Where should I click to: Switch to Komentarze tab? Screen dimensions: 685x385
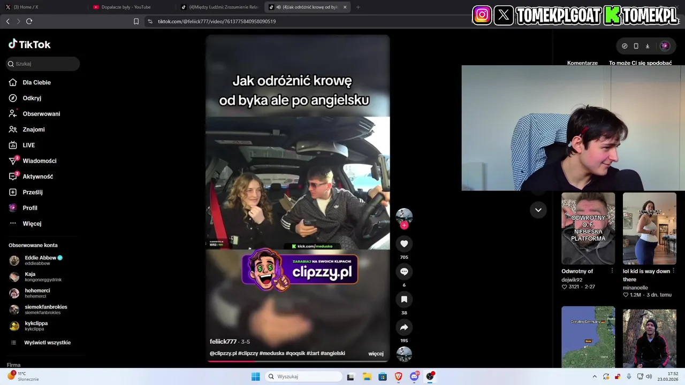click(582, 63)
